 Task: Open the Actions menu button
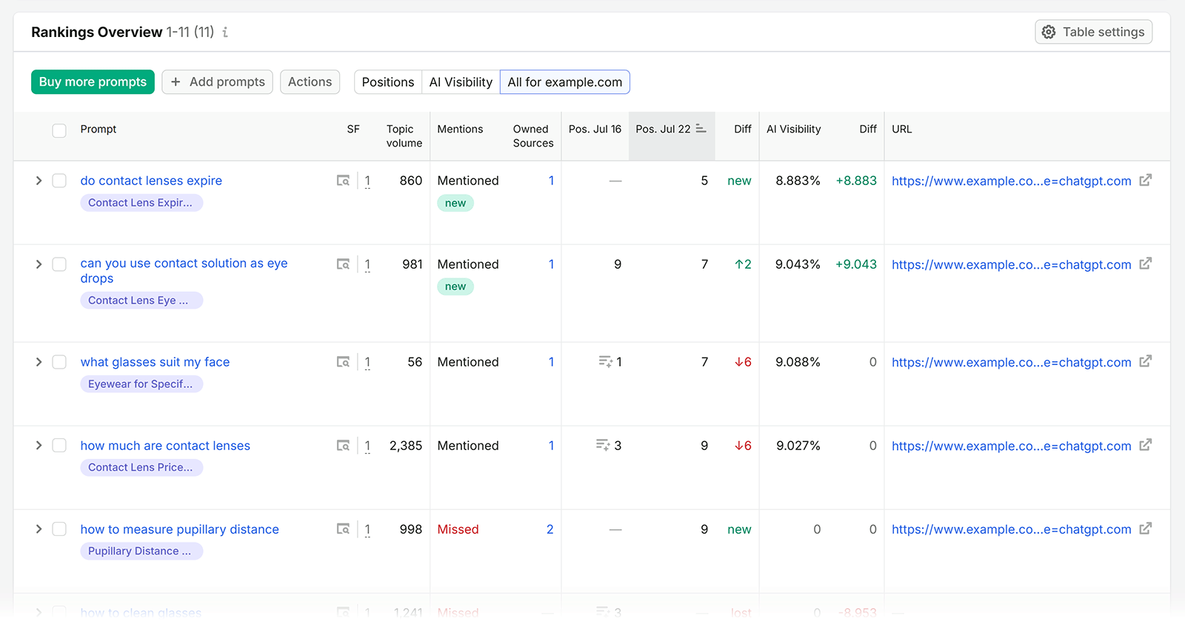coord(310,82)
